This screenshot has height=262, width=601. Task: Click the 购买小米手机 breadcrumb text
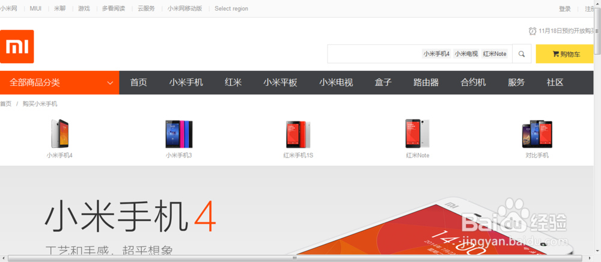coord(40,104)
